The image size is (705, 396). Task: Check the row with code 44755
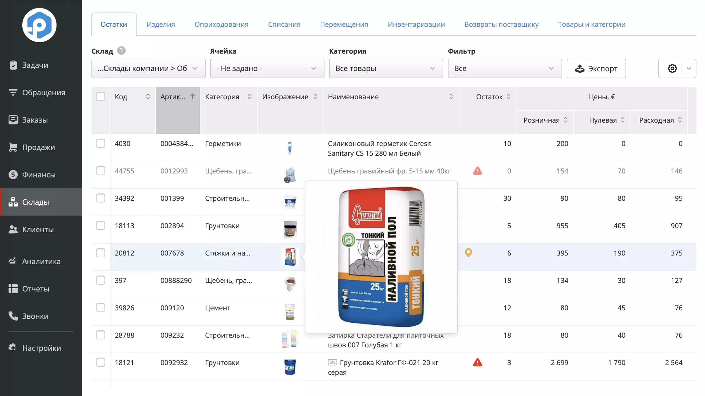[101, 170]
